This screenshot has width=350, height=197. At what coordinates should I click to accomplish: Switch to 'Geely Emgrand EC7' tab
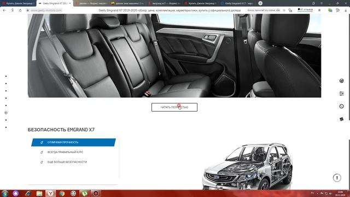pyautogui.click(x=237, y=3)
